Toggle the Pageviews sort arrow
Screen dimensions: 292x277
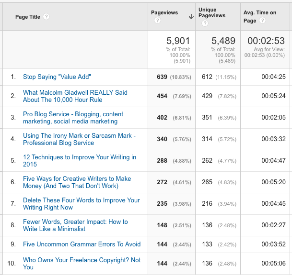(191, 17)
